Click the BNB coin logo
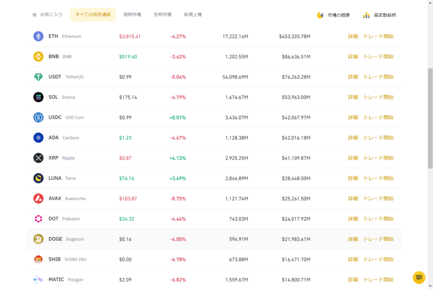This screenshot has height=289, width=433. click(38, 57)
